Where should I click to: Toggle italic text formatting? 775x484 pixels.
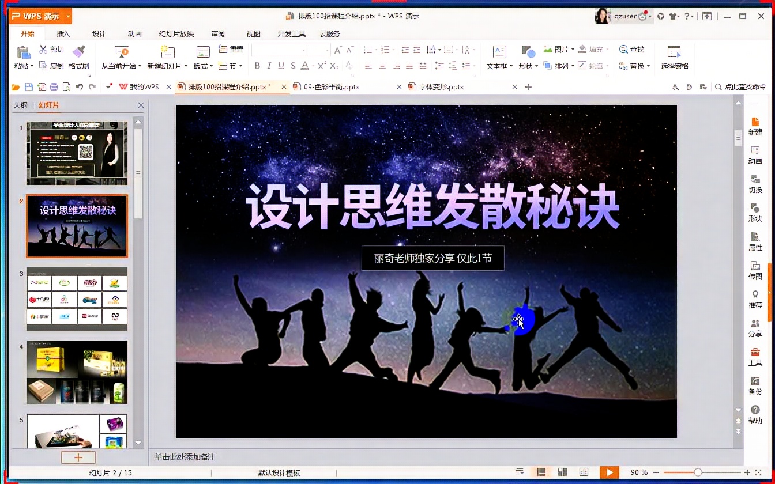269,66
